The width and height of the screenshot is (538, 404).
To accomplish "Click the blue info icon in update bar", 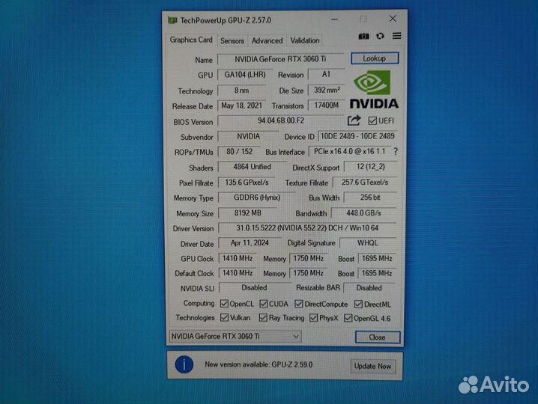I will pos(184,364).
